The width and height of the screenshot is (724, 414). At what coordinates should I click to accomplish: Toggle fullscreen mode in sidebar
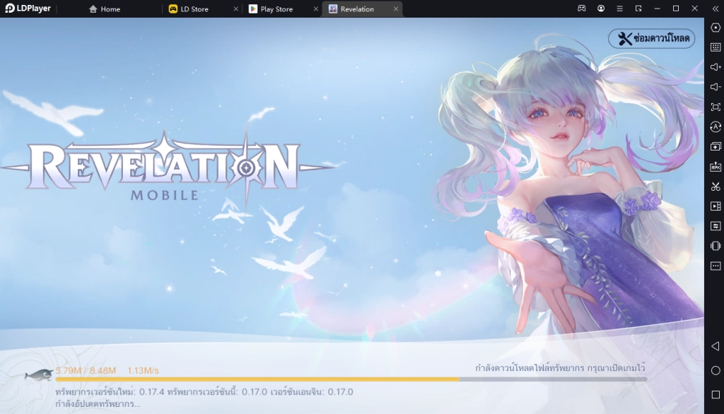point(716,107)
